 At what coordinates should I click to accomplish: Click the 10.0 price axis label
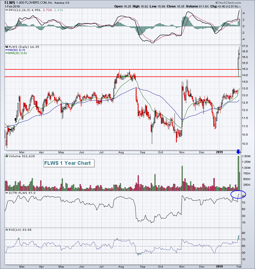tap(245, 144)
